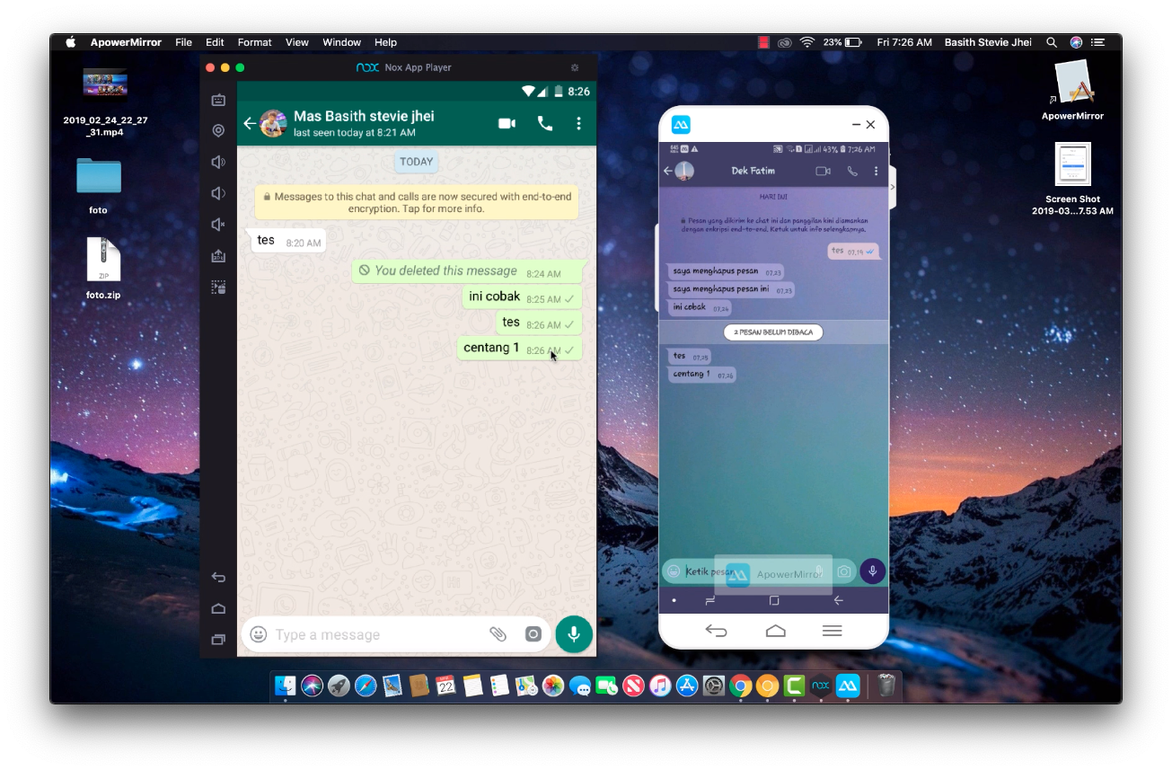Select the 2019_02_24 mp4 video on desktop
The height and width of the screenshot is (770, 1172).
point(105,84)
